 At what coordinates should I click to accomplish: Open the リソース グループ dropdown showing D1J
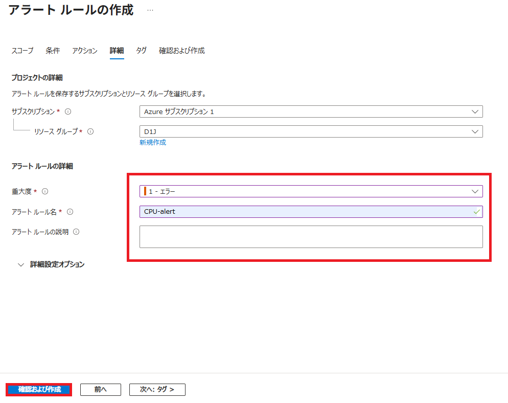click(x=311, y=131)
